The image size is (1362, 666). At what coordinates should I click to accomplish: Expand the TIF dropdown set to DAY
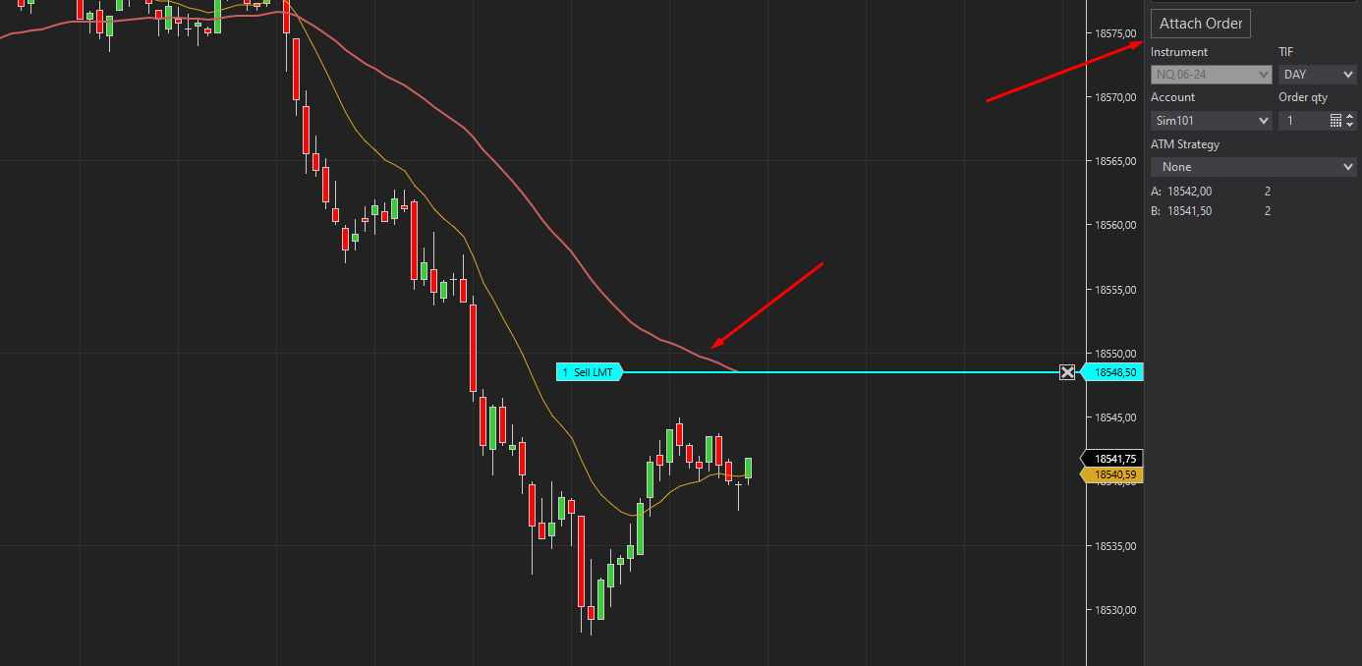click(1317, 75)
